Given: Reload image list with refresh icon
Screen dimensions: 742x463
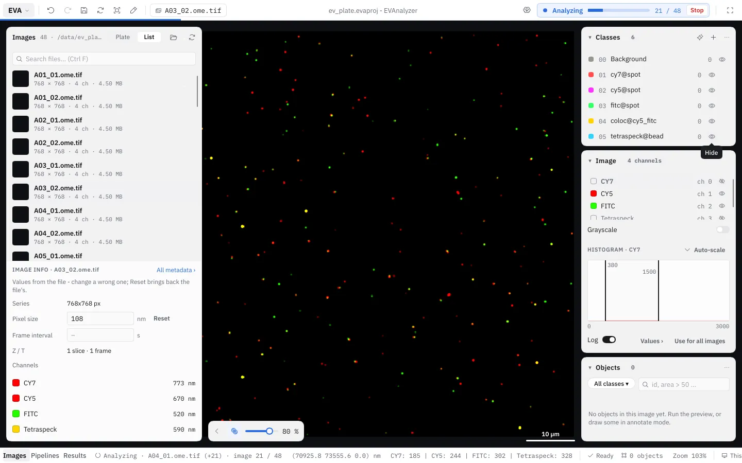Looking at the screenshot, I should (192, 37).
